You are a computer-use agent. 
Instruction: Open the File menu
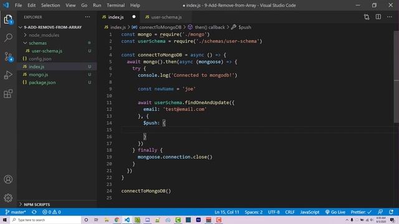pyautogui.click(x=18, y=6)
